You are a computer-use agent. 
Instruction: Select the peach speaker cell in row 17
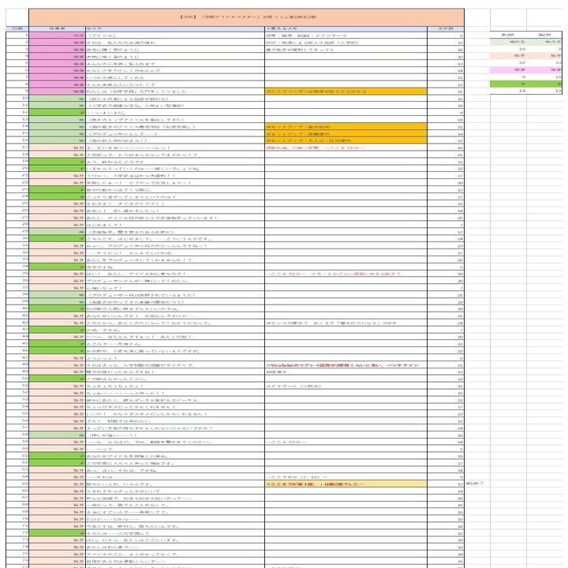point(58,148)
